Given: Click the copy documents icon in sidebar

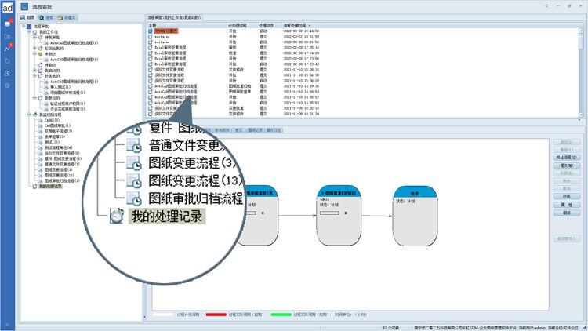Looking at the screenshot, I should click(x=7, y=60).
